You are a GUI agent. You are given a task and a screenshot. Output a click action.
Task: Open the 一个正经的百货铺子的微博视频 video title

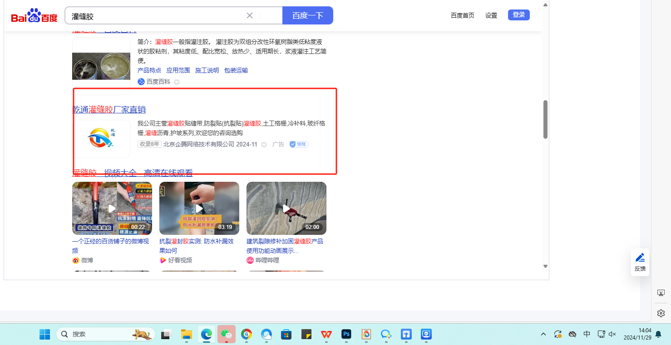pyautogui.click(x=110, y=246)
